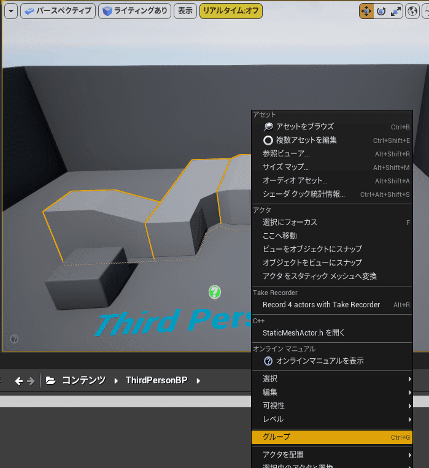The image size is (429, 468).
Task: Expand arrow after コンテンツ breadcrumb
Action: [116, 381]
